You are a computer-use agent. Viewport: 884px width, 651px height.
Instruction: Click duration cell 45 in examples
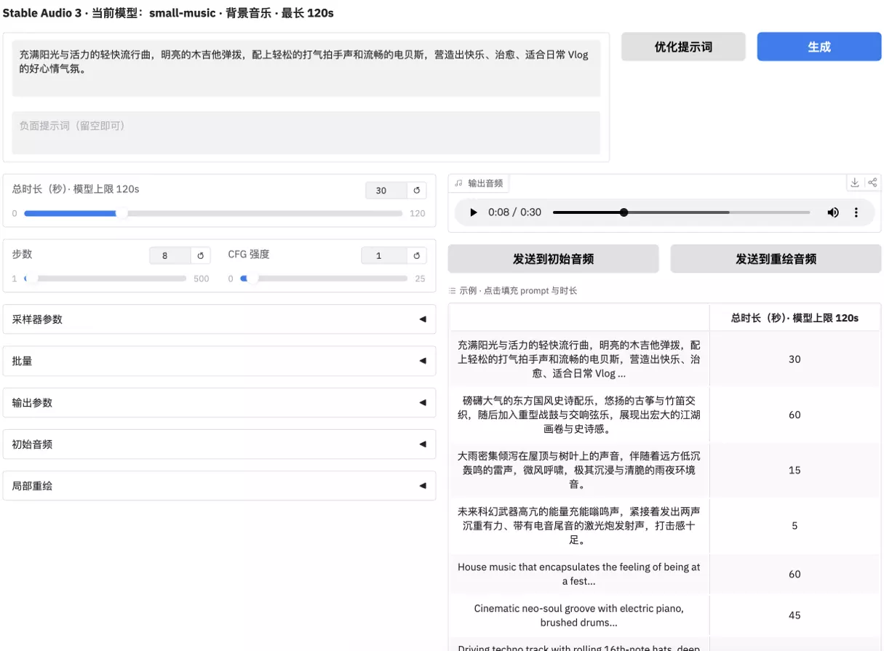[795, 615]
